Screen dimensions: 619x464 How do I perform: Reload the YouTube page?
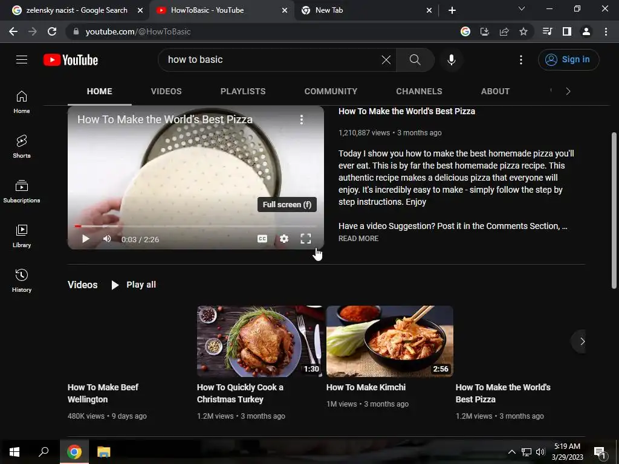[x=52, y=31]
